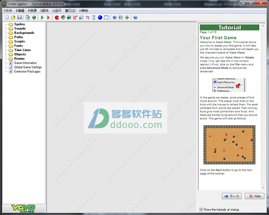
Task: Click the Your First Game heading
Action: pyautogui.click(x=218, y=38)
